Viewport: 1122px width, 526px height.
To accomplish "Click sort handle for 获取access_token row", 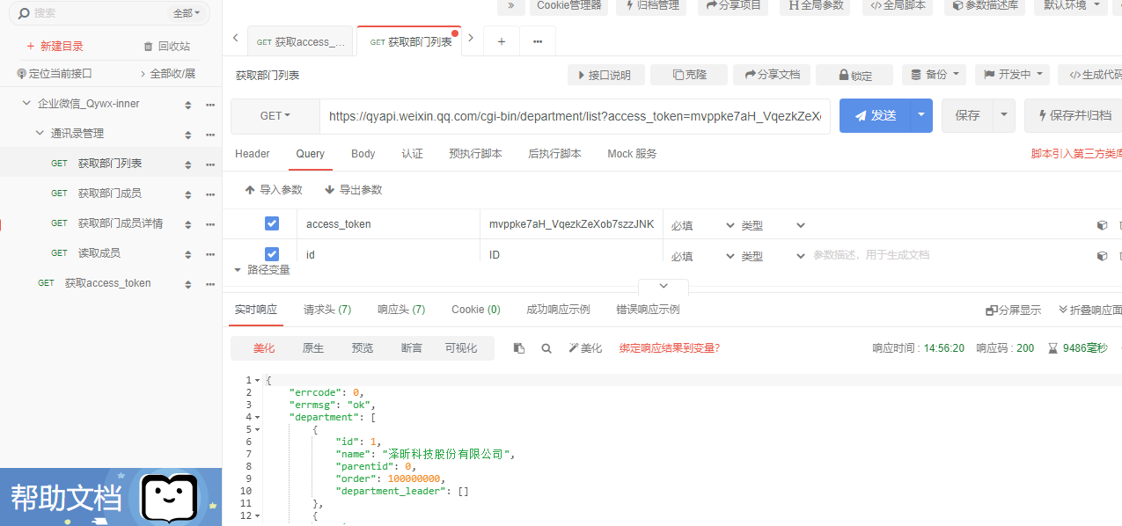I will (187, 284).
